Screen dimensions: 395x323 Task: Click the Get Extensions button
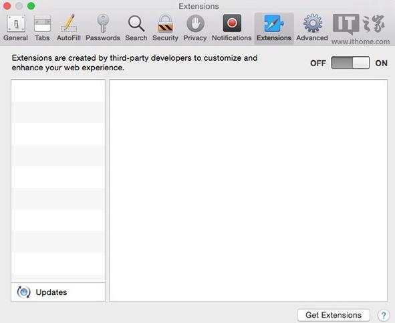pyautogui.click(x=334, y=315)
